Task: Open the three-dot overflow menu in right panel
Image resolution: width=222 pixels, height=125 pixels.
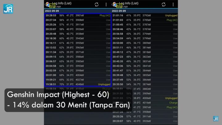Action: [173, 5]
